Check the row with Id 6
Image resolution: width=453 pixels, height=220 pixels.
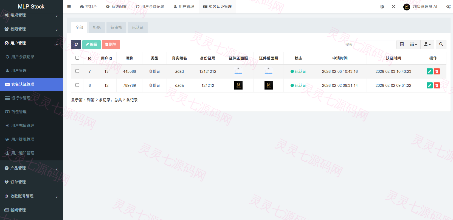[x=77, y=85]
